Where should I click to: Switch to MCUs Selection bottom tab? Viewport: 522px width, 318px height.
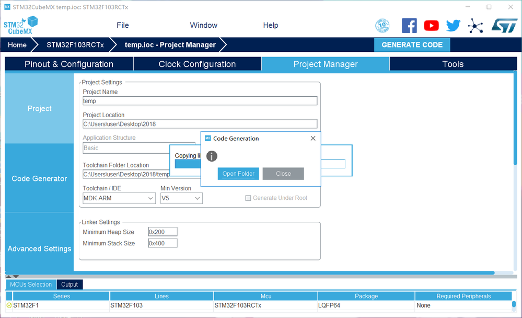[31, 285]
